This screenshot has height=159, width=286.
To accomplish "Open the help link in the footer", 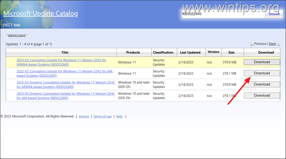I will tap(119, 116).
